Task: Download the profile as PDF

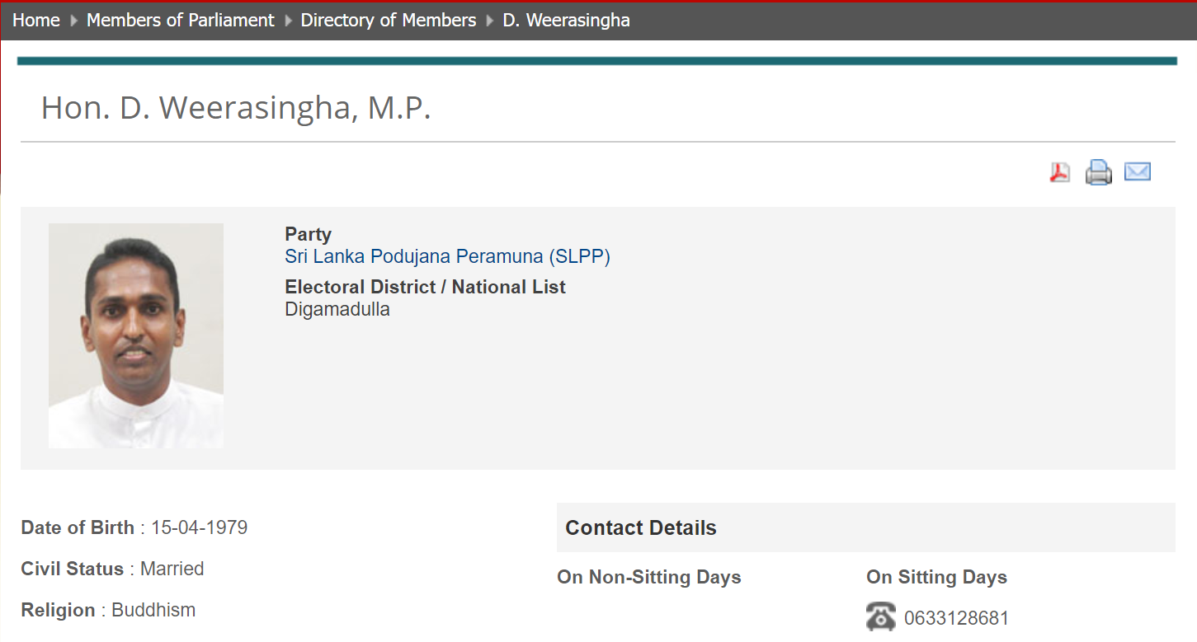Action: [1060, 172]
